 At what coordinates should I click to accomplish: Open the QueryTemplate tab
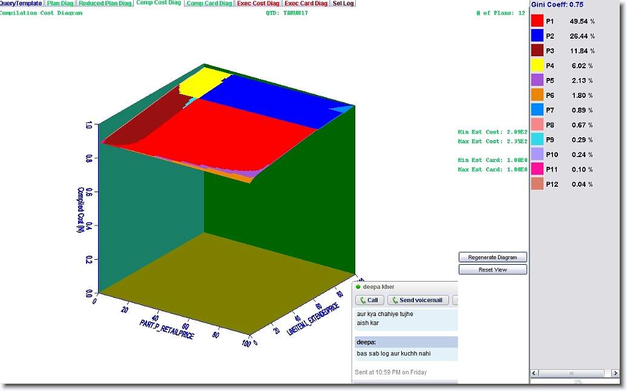(x=21, y=4)
